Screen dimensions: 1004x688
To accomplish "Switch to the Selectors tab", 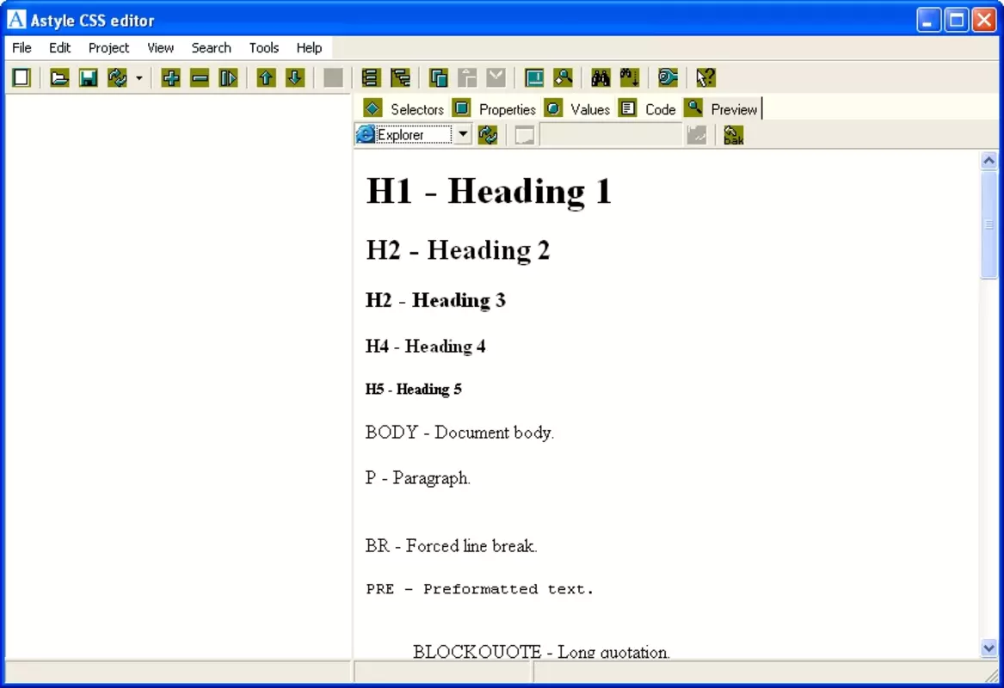I will (x=403, y=109).
